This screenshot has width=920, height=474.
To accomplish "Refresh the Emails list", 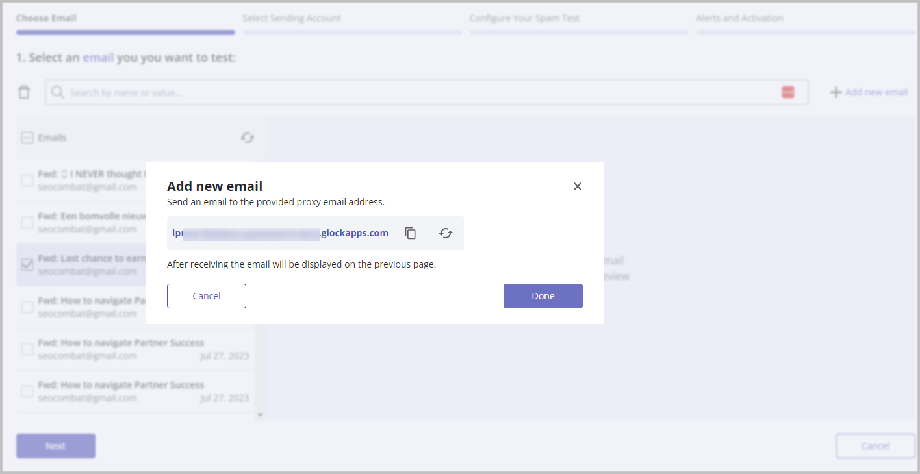I will pos(248,138).
